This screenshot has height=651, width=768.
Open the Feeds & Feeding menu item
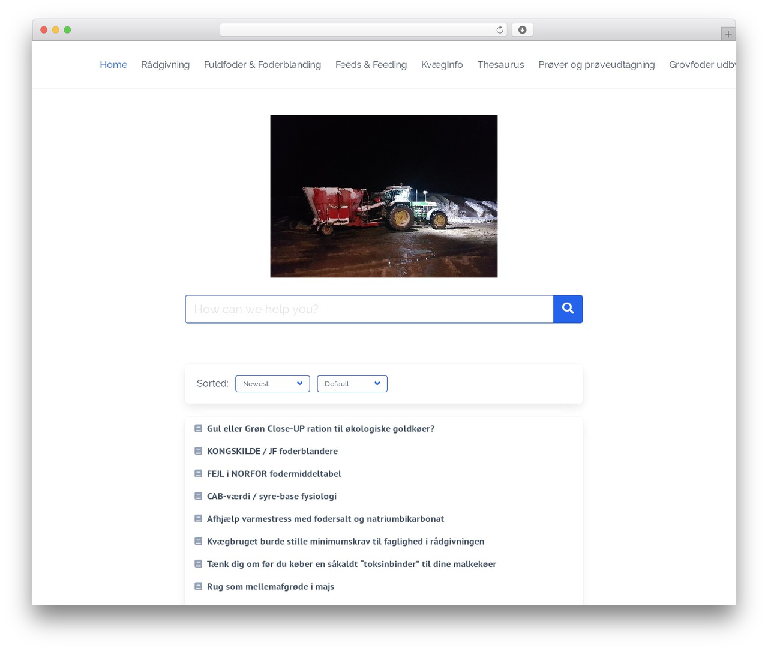[x=371, y=65]
